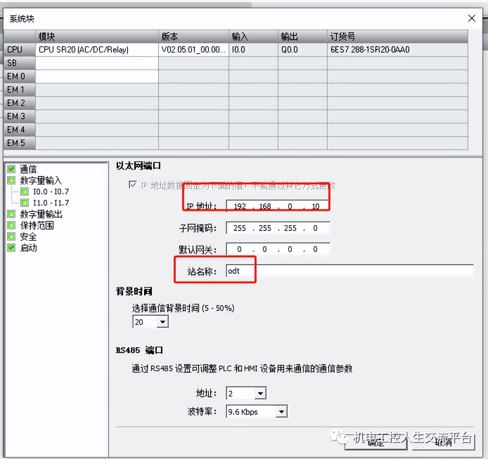Select the EM 2 row header
This screenshot has width=488, height=459.
point(19,103)
